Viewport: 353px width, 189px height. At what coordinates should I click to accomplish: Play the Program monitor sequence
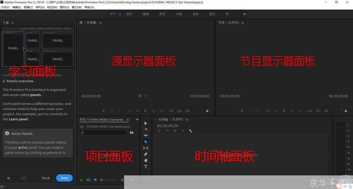click(x=284, y=111)
